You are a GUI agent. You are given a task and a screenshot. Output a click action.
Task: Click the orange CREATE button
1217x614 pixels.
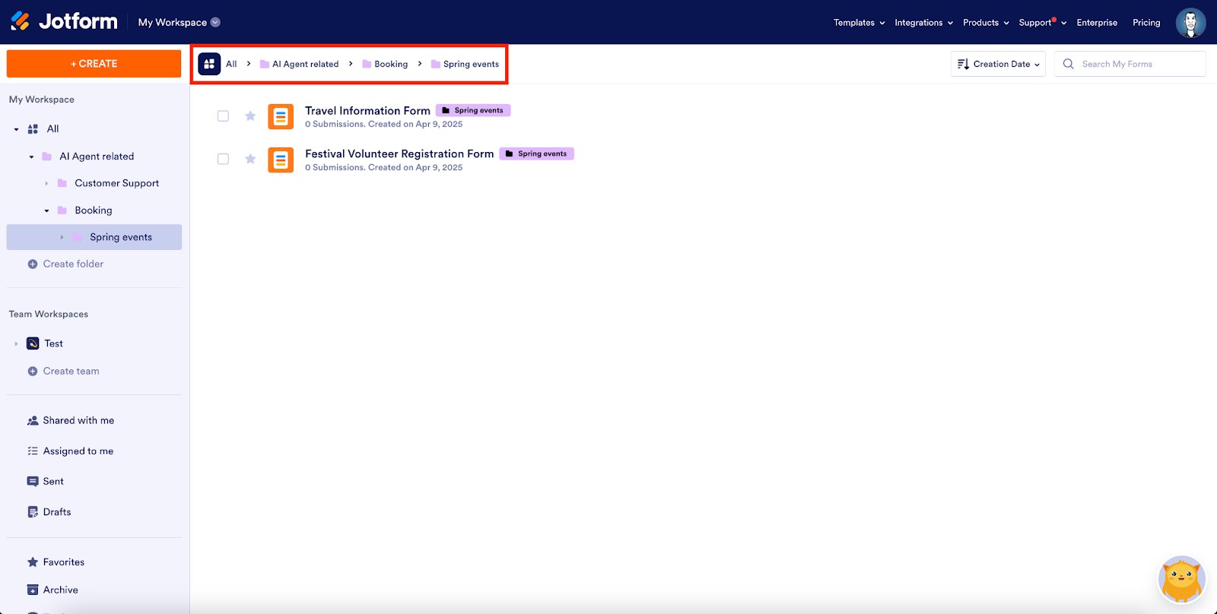point(94,64)
